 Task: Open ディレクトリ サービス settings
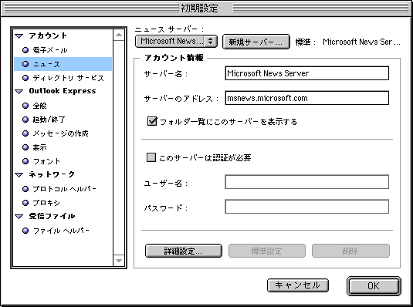[x=69, y=78]
